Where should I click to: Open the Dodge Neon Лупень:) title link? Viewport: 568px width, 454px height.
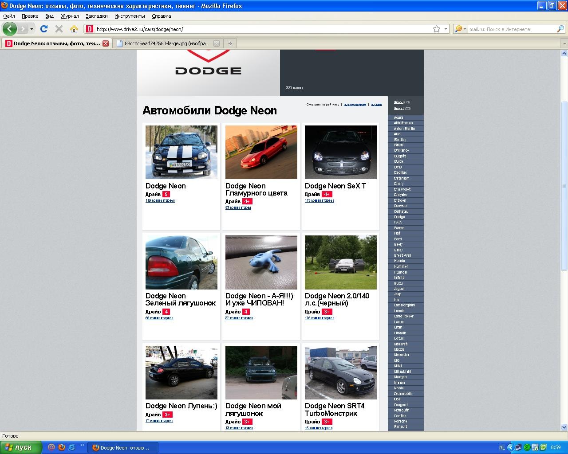tap(181, 406)
